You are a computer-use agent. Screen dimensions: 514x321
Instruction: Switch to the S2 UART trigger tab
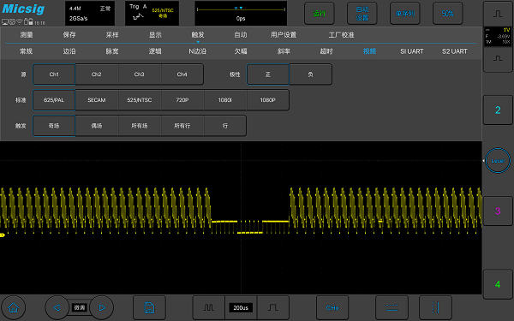point(455,51)
